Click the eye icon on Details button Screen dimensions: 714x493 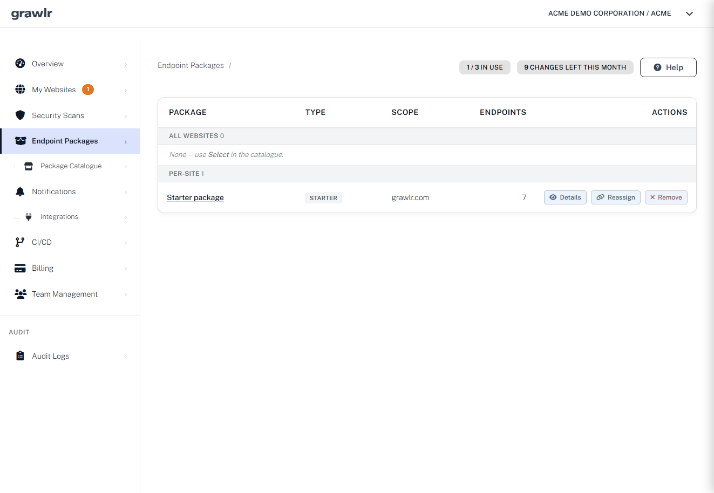coord(553,197)
